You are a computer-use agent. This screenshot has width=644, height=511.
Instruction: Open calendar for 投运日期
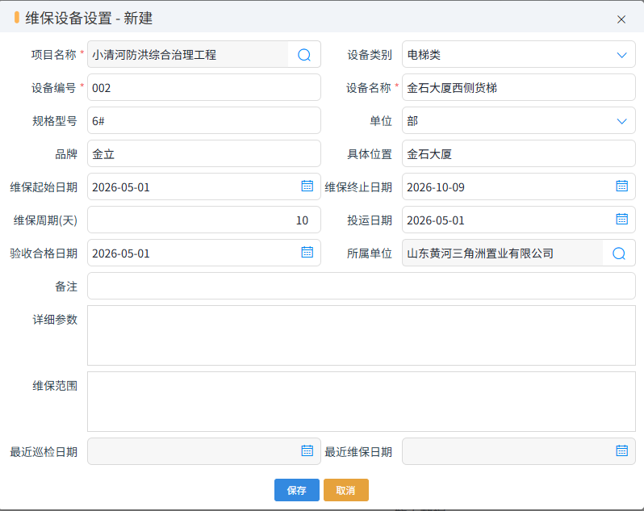(622, 219)
